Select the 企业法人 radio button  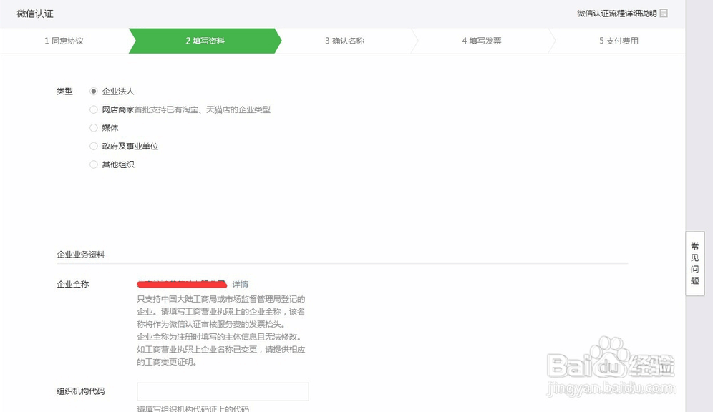[x=93, y=92]
